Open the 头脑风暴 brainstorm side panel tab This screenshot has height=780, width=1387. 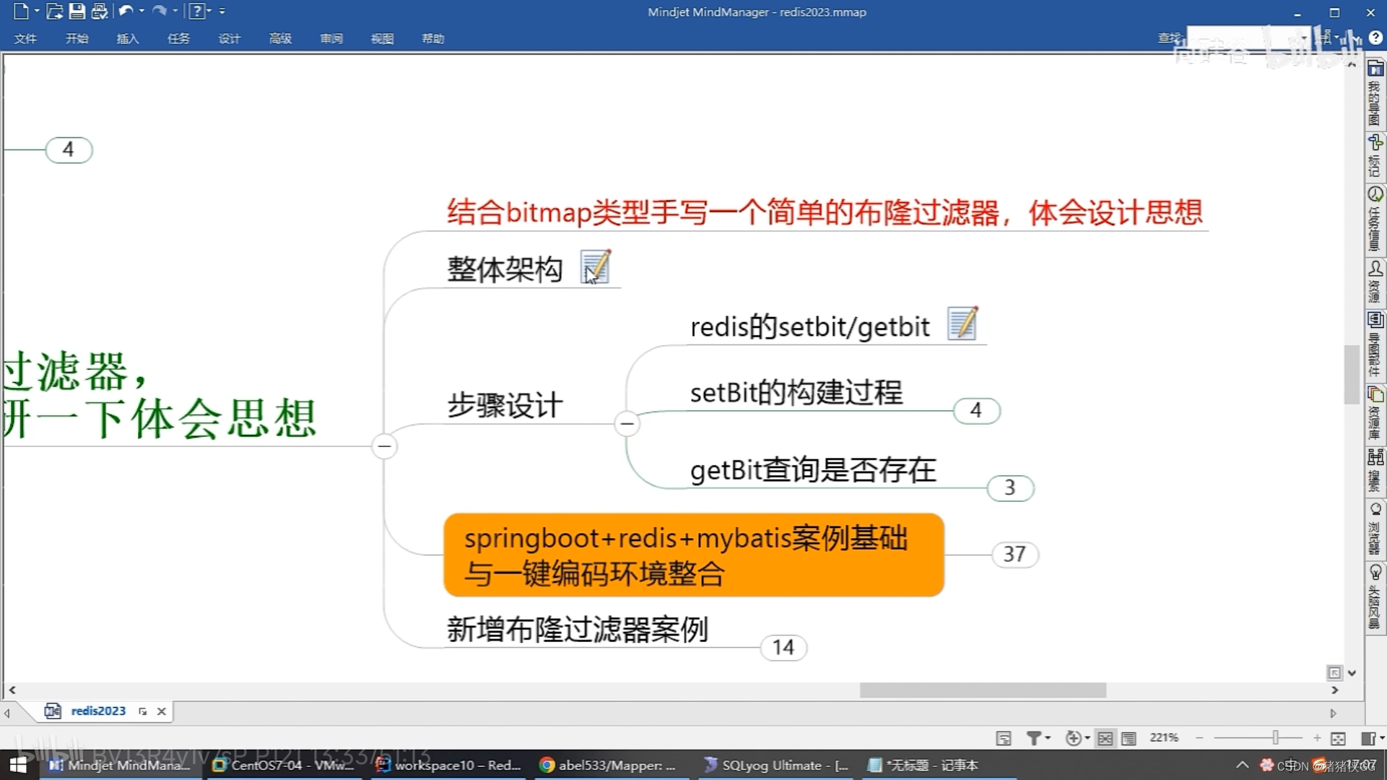tap(1375, 597)
